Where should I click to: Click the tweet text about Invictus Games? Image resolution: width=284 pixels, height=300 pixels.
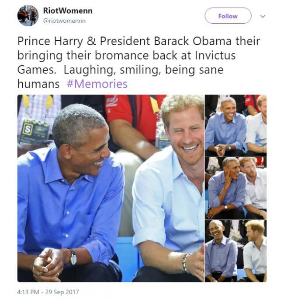[x=139, y=62]
